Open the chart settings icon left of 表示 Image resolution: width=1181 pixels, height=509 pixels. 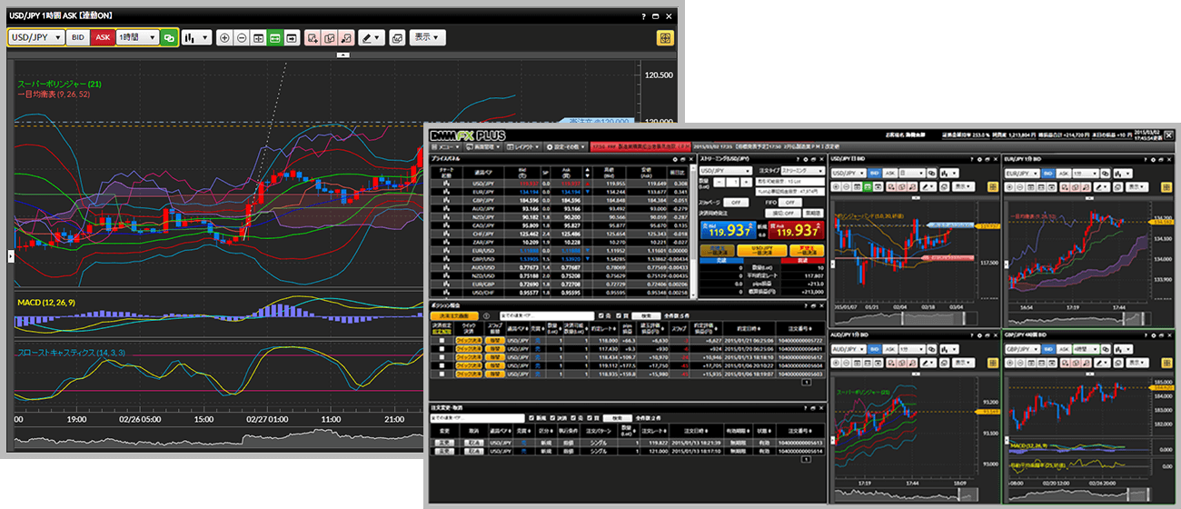[x=397, y=37]
